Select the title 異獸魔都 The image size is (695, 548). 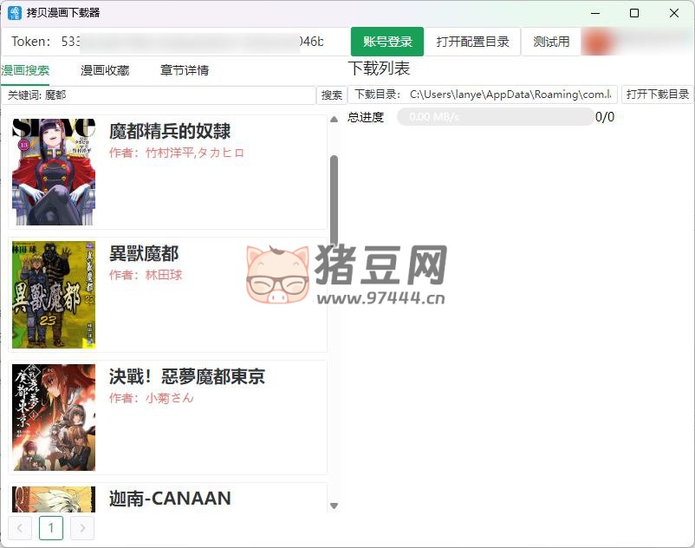[x=144, y=254]
